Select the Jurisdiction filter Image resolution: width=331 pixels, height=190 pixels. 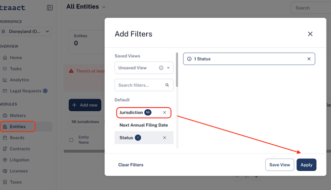point(144,113)
